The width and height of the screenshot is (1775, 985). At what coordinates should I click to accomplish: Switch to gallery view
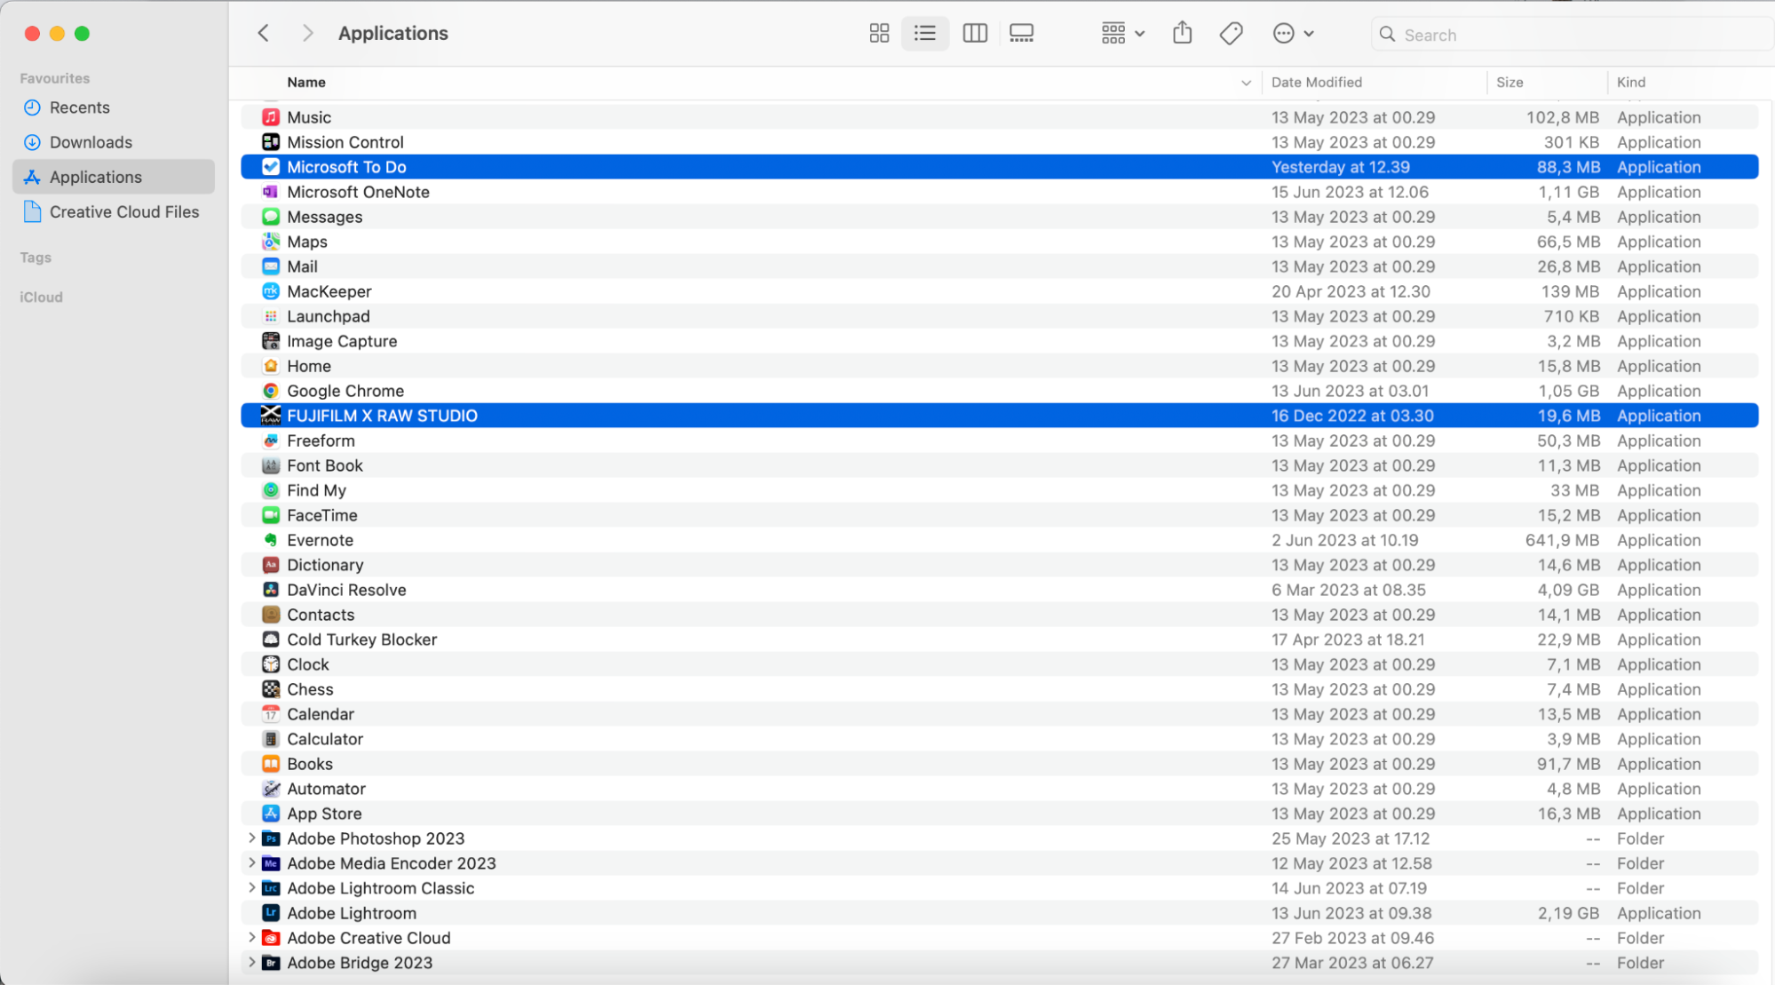click(1021, 34)
